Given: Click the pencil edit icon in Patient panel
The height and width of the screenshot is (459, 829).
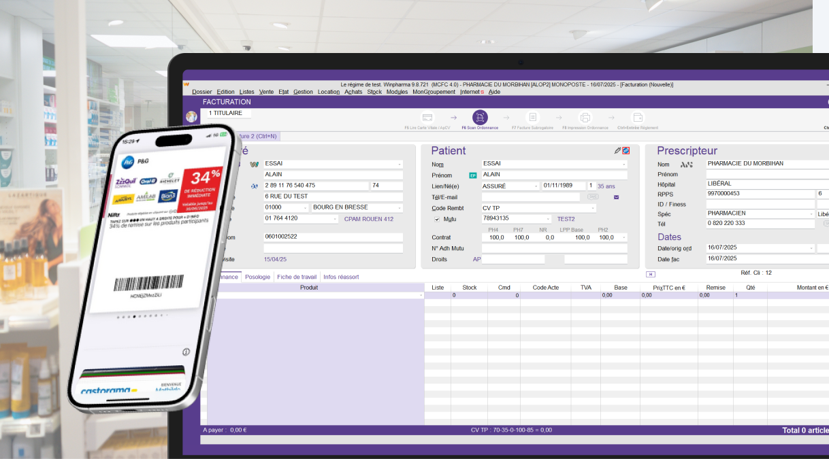Looking at the screenshot, I should pyautogui.click(x=617, y=151).
